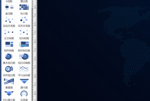Click the 径向树图 label
150x101 pixels.
[x=24, y=38]
